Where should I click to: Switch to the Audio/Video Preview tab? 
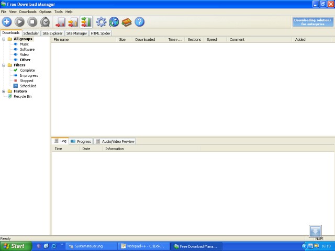coord(115,141)
